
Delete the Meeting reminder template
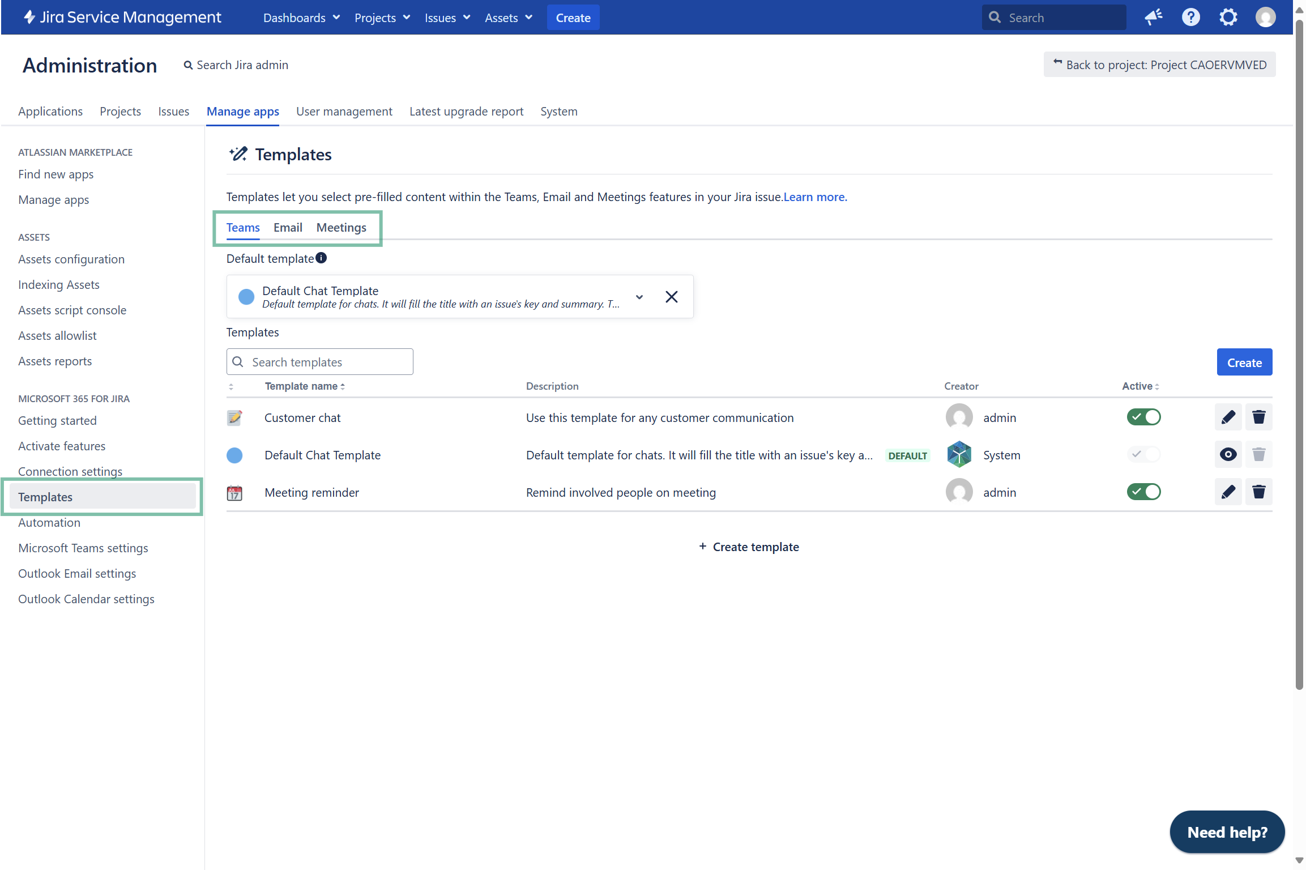coord(1258,492)
